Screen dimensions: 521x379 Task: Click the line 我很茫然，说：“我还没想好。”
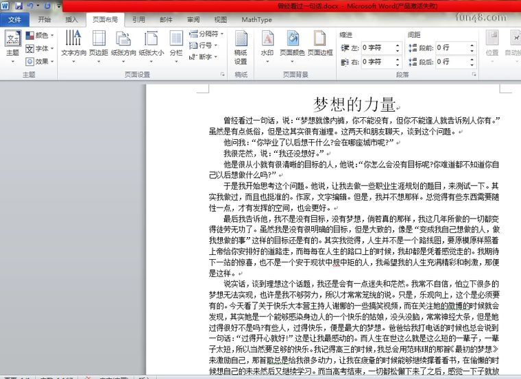click(274, 153)
